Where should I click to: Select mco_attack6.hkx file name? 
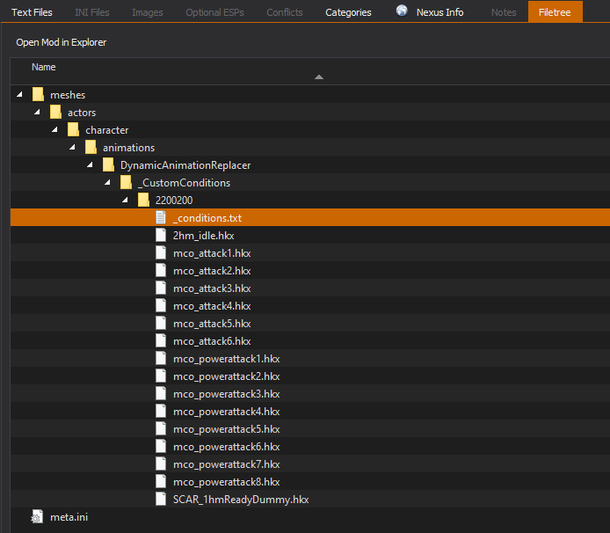(x=212, y=341)
